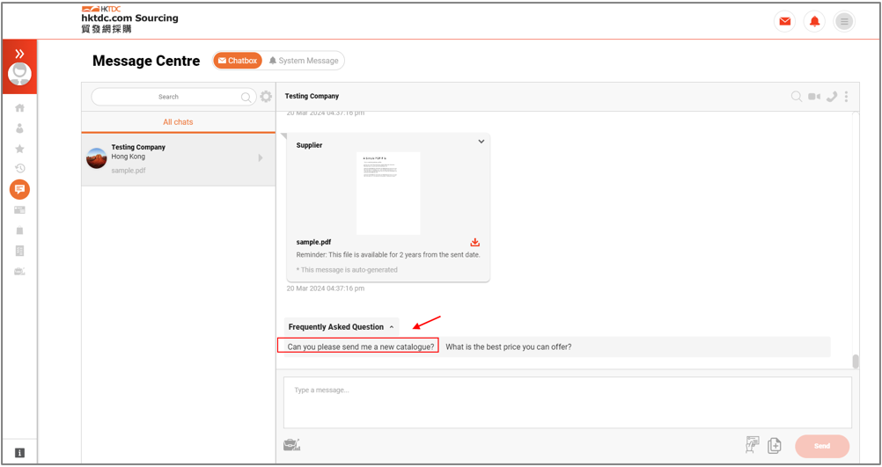
Task: Expand the arrow on Testing Company row
Action: click(x=261, y=158)
